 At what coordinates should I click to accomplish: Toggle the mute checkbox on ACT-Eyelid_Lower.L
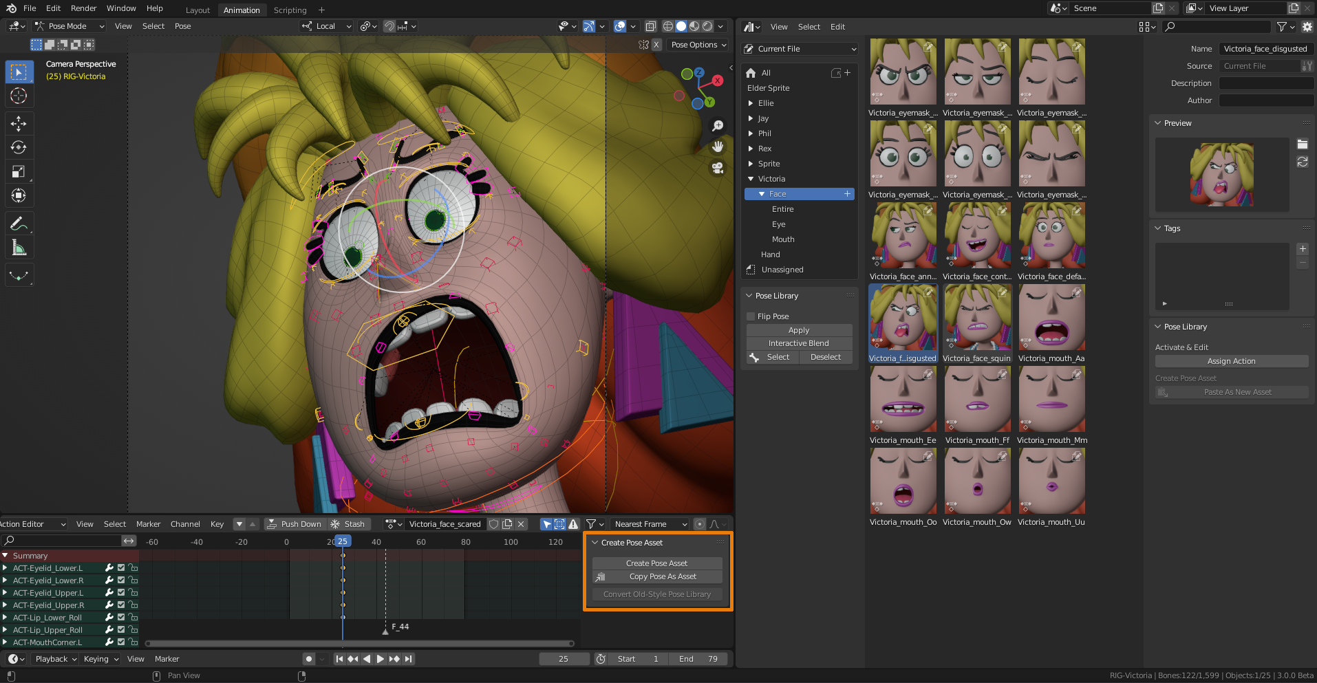tap(121, 567)
